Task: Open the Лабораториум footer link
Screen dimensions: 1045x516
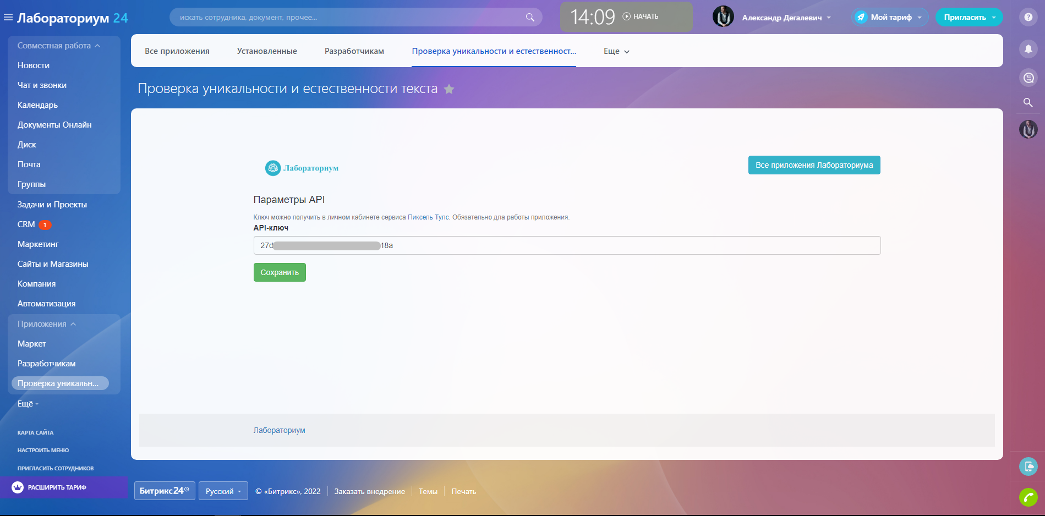Action: pyautogui.click(x=279, y=430)
